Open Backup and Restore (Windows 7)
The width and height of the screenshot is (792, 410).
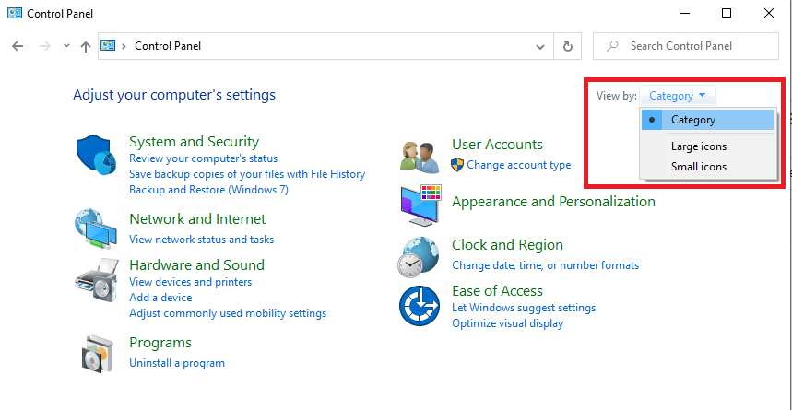point(208,190)
